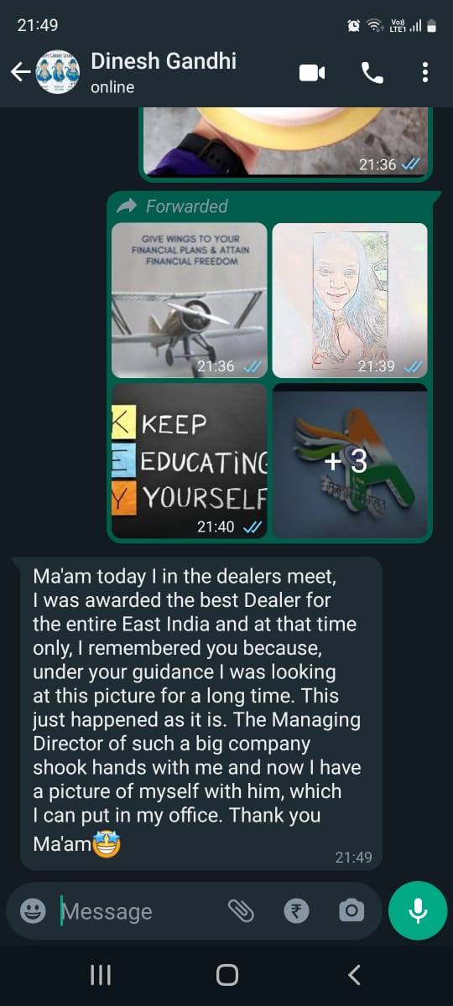Open the camera from message bar
The width and height of the screenshot is (453, 1006).
coord(351,910)
